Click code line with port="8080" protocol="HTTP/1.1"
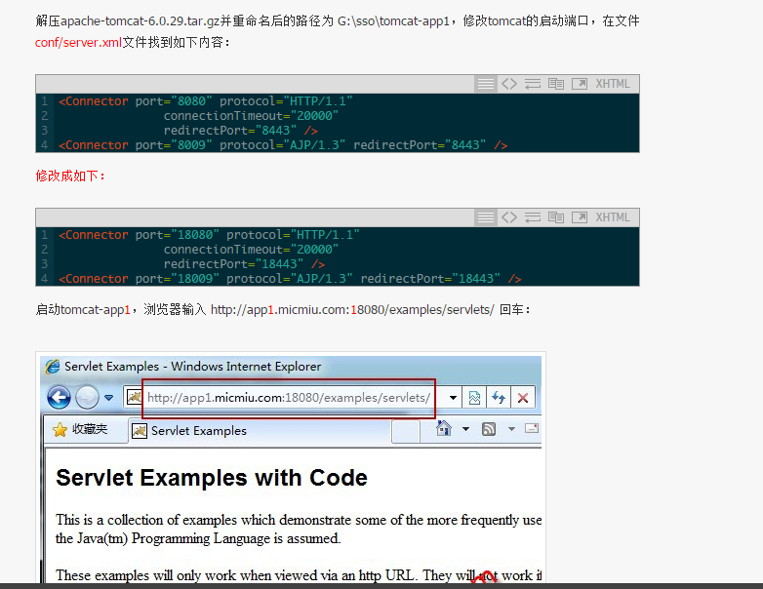This screenshot has width=763, height=589. [205, 101]
